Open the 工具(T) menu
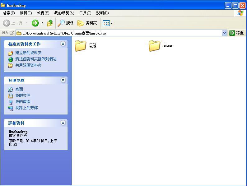The height and width of the screenshot is (186, 247). (85, 13)
